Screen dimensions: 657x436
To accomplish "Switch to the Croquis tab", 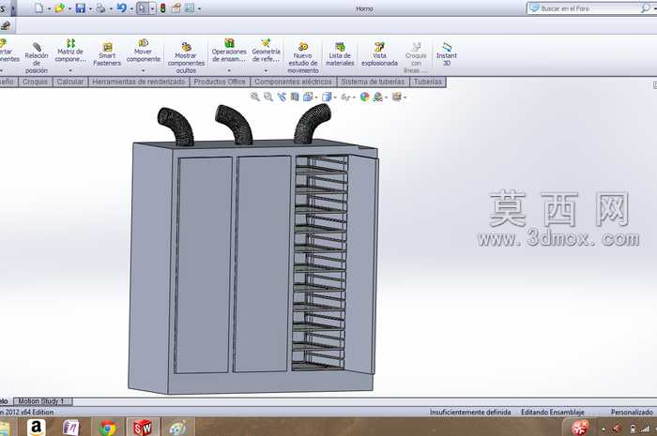I will [36, 82].
